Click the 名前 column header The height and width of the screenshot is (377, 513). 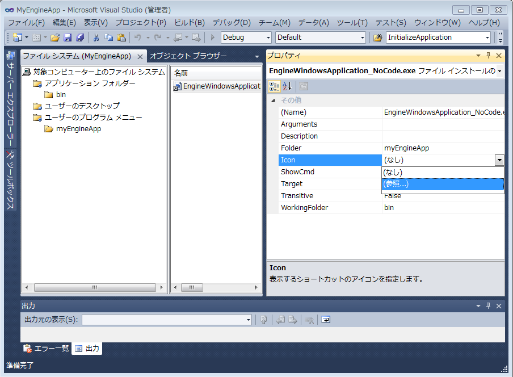[216, 73]
